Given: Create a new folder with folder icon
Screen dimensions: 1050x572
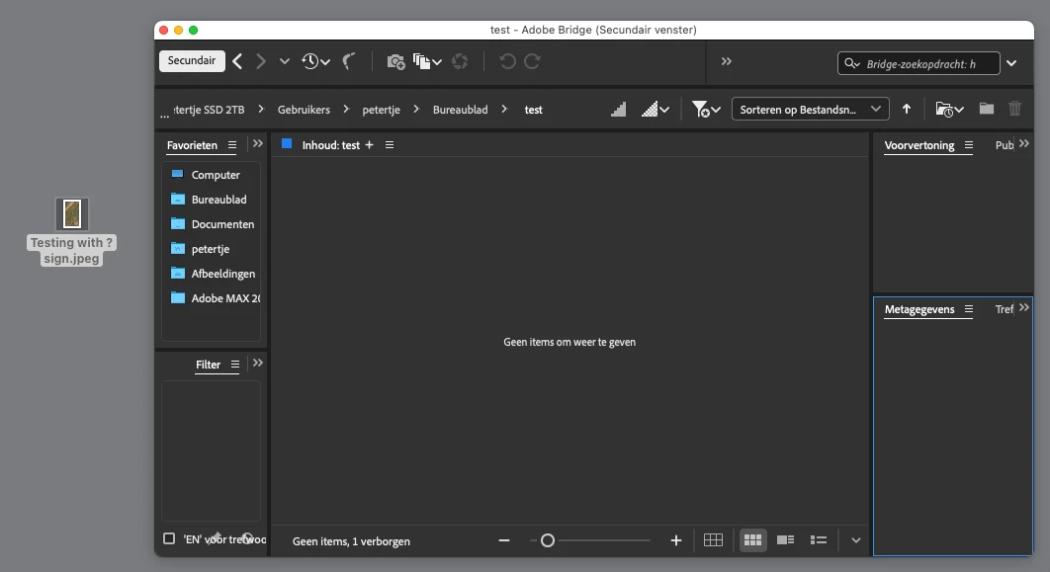Looking at the screenshot, I should (x=987, y=109).
